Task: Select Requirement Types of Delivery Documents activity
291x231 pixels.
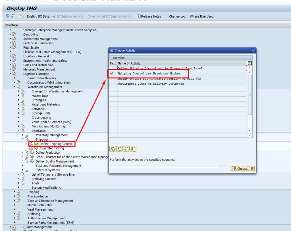Action: pos(150,84)
